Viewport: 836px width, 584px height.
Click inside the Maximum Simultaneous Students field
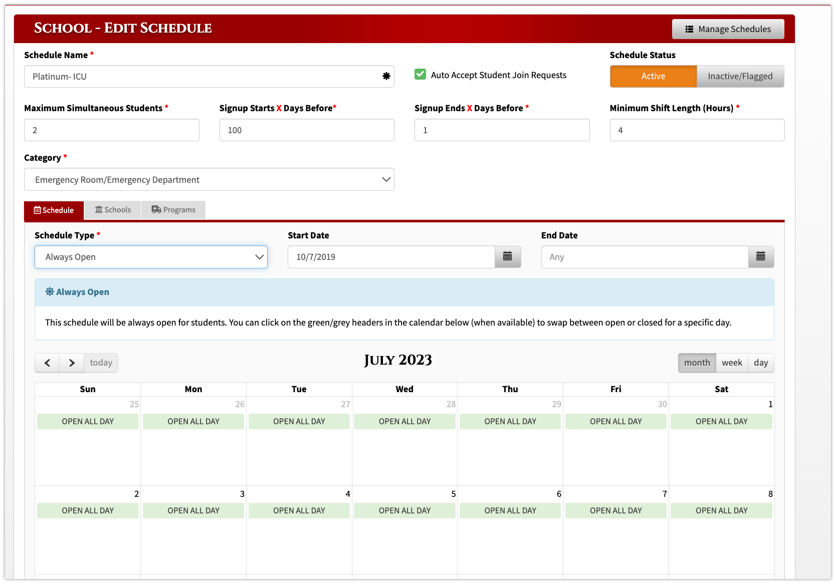pos(111,130)
